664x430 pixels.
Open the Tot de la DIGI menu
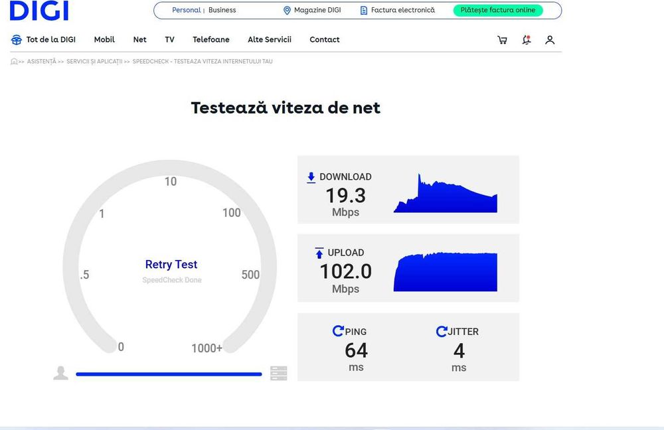pyautogui.click(x=43, y=40)
